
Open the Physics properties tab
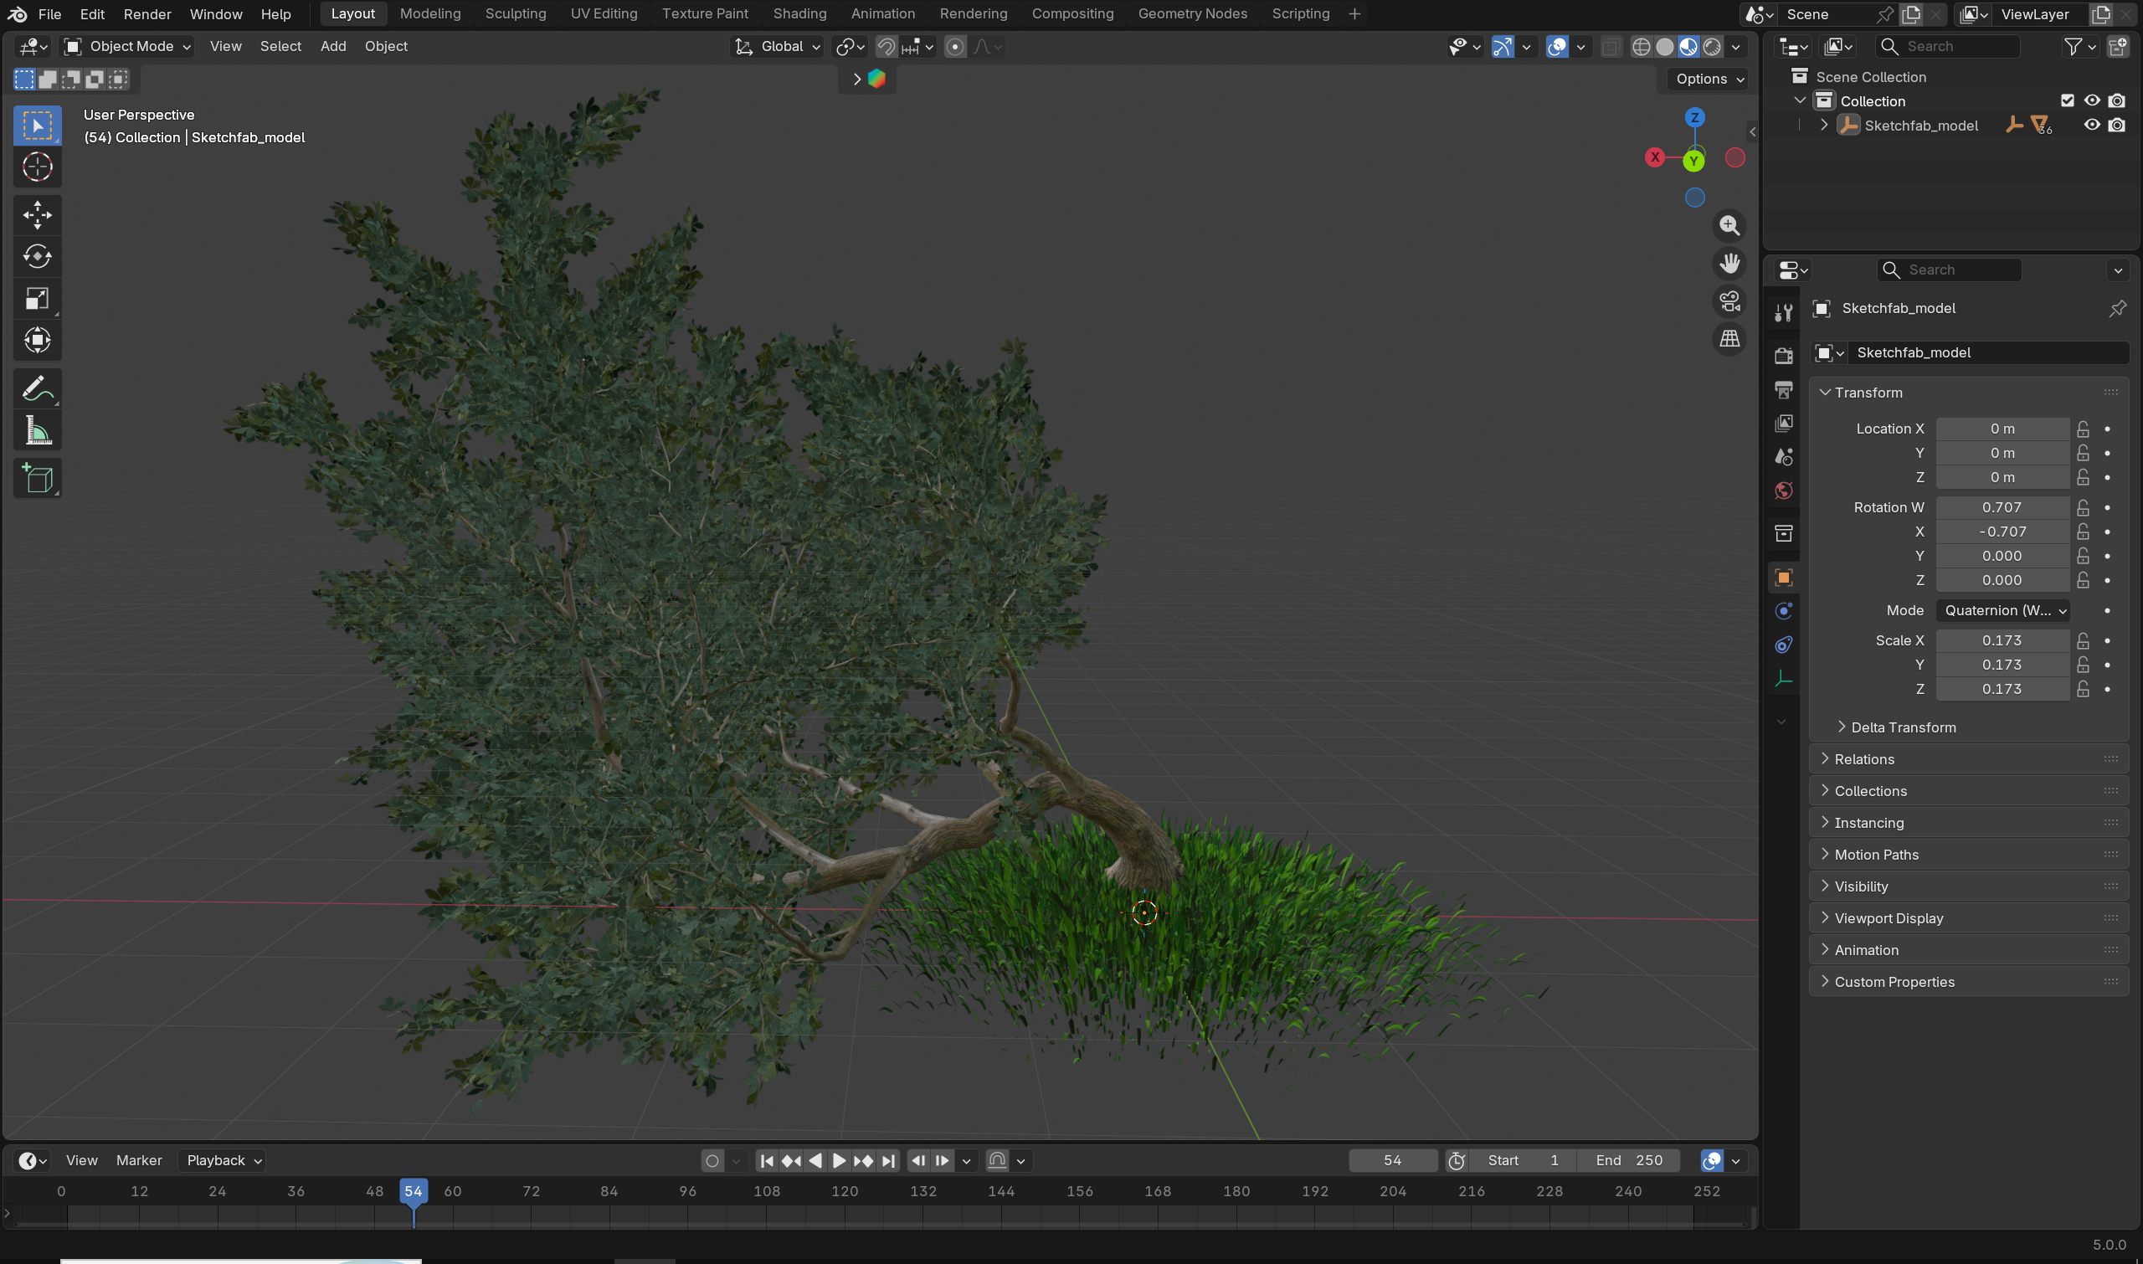[1783, 611]
